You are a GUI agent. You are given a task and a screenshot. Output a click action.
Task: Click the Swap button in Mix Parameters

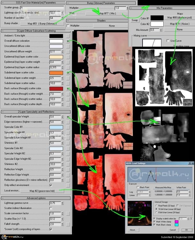135,20
